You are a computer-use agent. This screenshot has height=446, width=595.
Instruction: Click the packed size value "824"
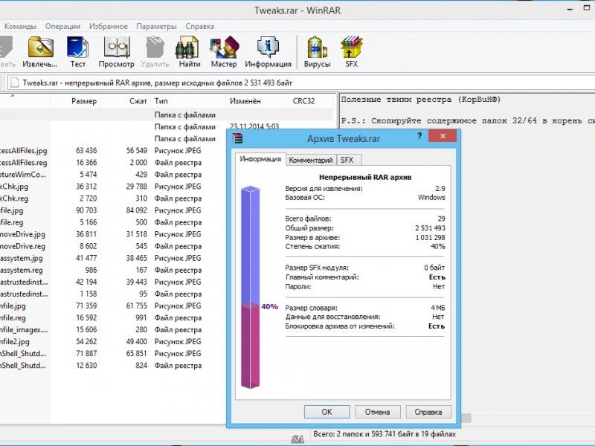click(x=141, y=365)
